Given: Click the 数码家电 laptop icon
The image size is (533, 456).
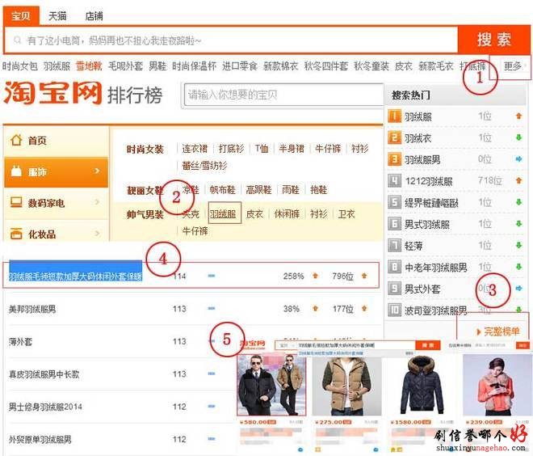Looking at the screenshot, I should click(x=15, y=203).
